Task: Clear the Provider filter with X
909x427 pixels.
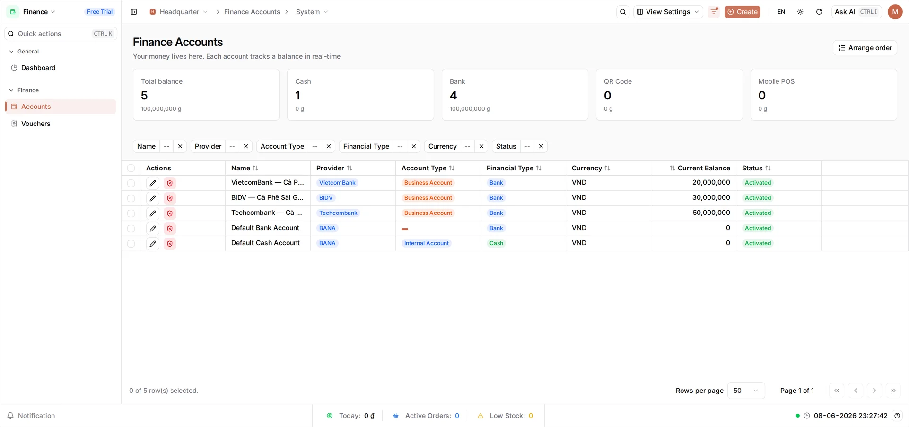Action: [x=246, y=146]
